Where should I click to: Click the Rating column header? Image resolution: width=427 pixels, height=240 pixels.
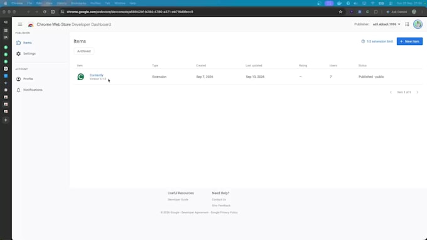coord(303,66)
